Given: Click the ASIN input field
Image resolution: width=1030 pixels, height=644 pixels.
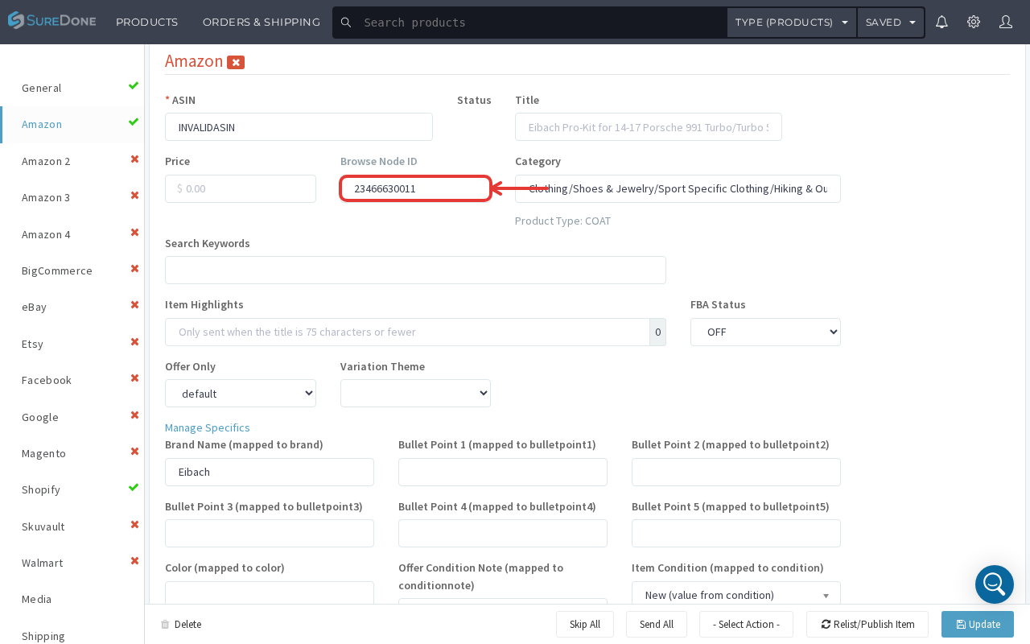Looking at the screenshot, I should click(299, 127).
